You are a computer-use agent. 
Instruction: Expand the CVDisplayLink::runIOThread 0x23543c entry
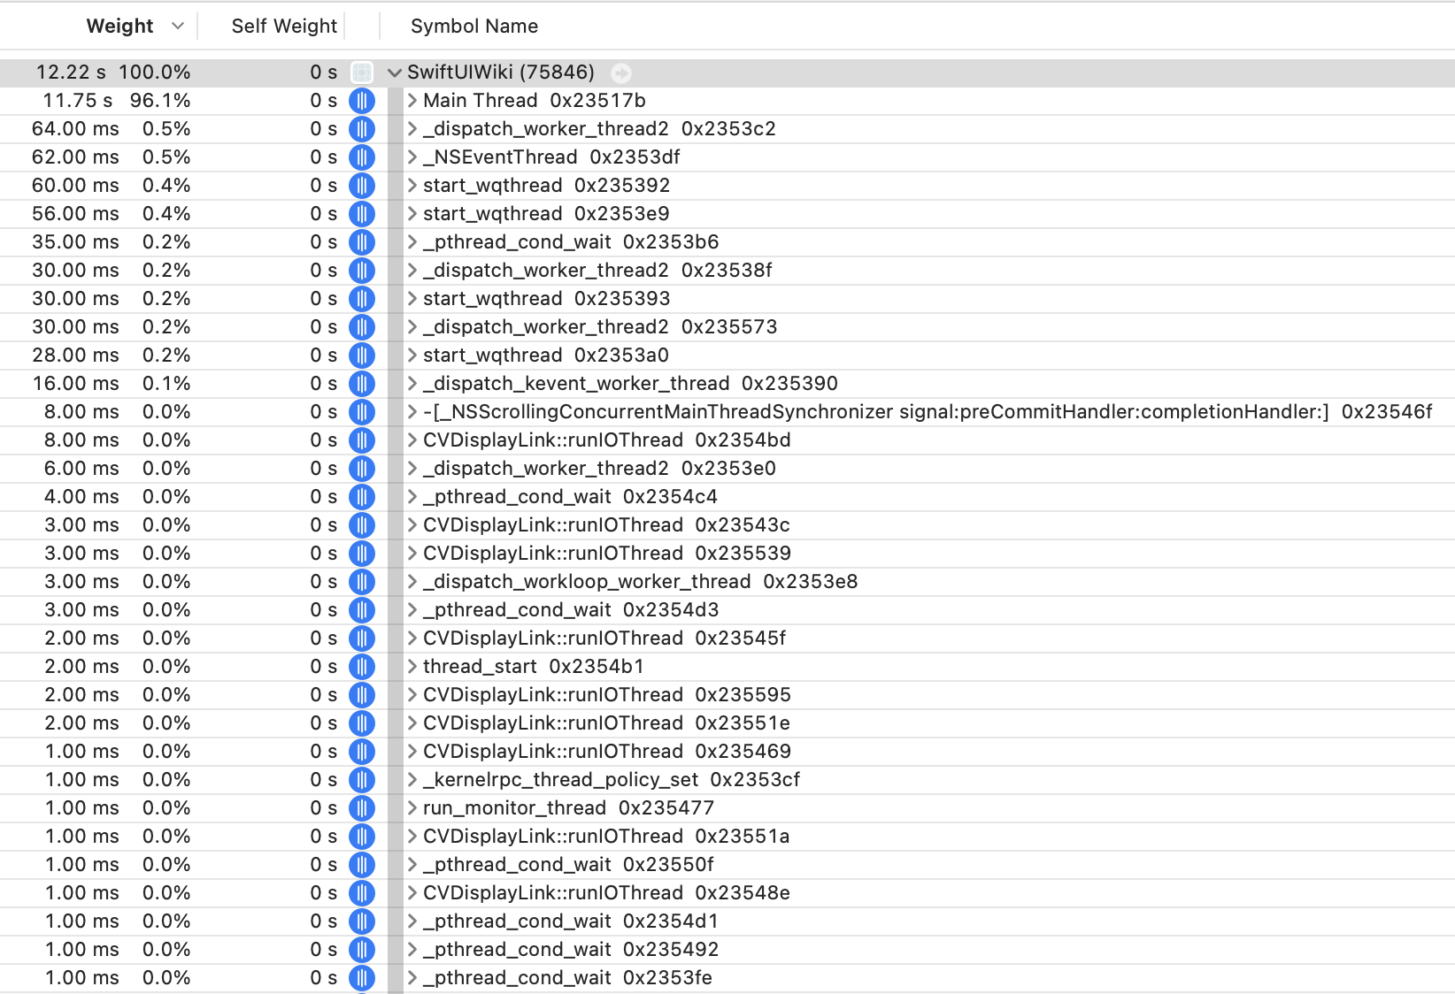click(x=411, y=524)
